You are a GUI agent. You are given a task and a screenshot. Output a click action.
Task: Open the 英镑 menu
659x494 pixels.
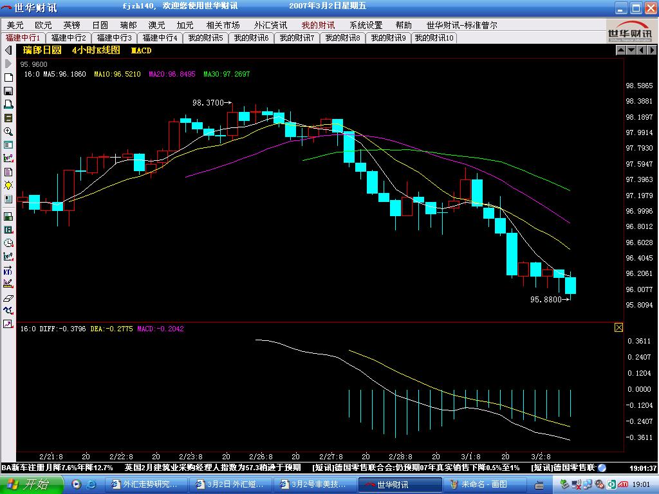(x=71, y=25)
